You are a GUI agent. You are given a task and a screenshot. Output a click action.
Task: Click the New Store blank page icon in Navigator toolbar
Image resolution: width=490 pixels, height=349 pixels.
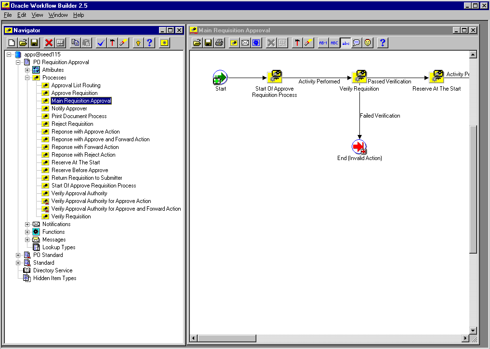coord(12,43)
